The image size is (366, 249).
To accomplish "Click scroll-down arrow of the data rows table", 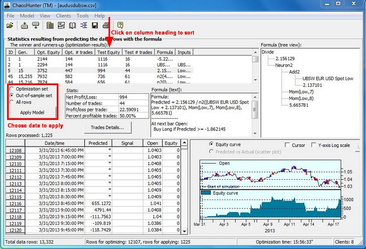I will [184, 231].
